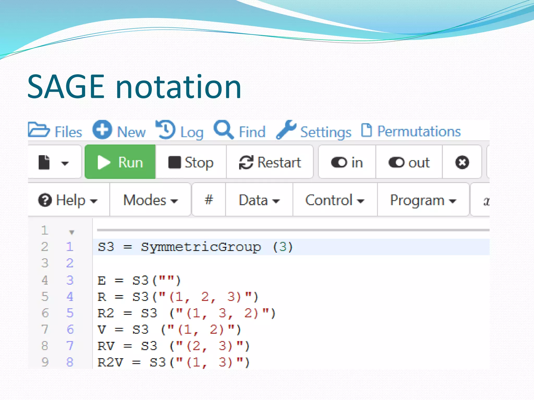Image resolution: width=534 pixels, height=400 pixels.
Task: Toggle input cells with 'in' switch
Action: (347, 162)
